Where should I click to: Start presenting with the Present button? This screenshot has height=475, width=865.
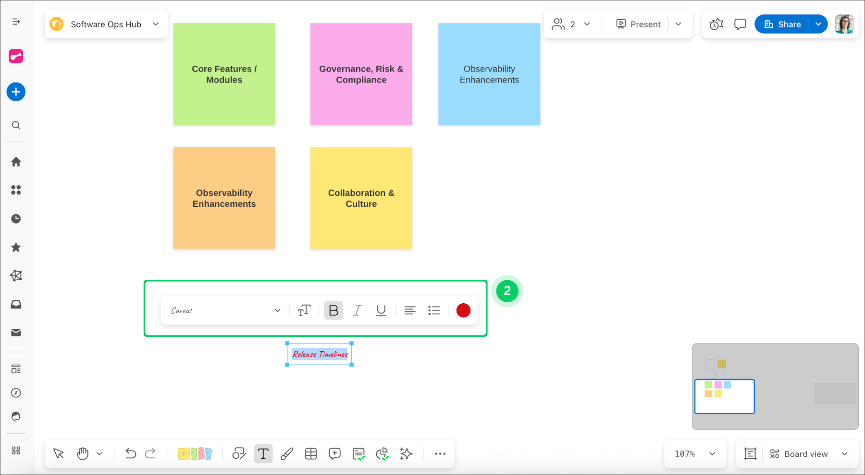coord(639,24)
